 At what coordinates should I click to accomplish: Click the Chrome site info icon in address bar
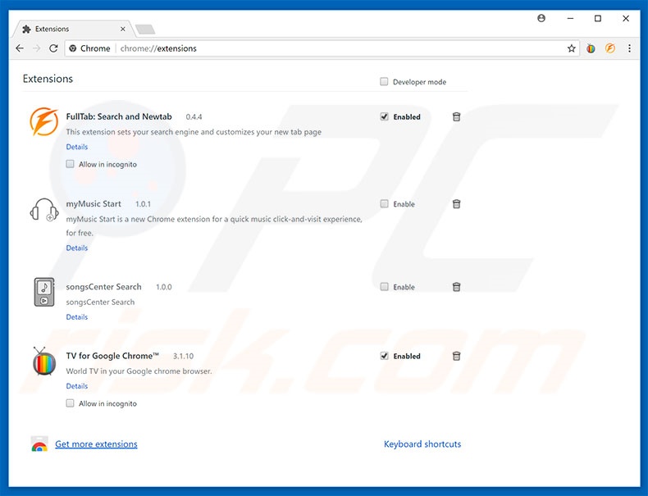(73, 48)
